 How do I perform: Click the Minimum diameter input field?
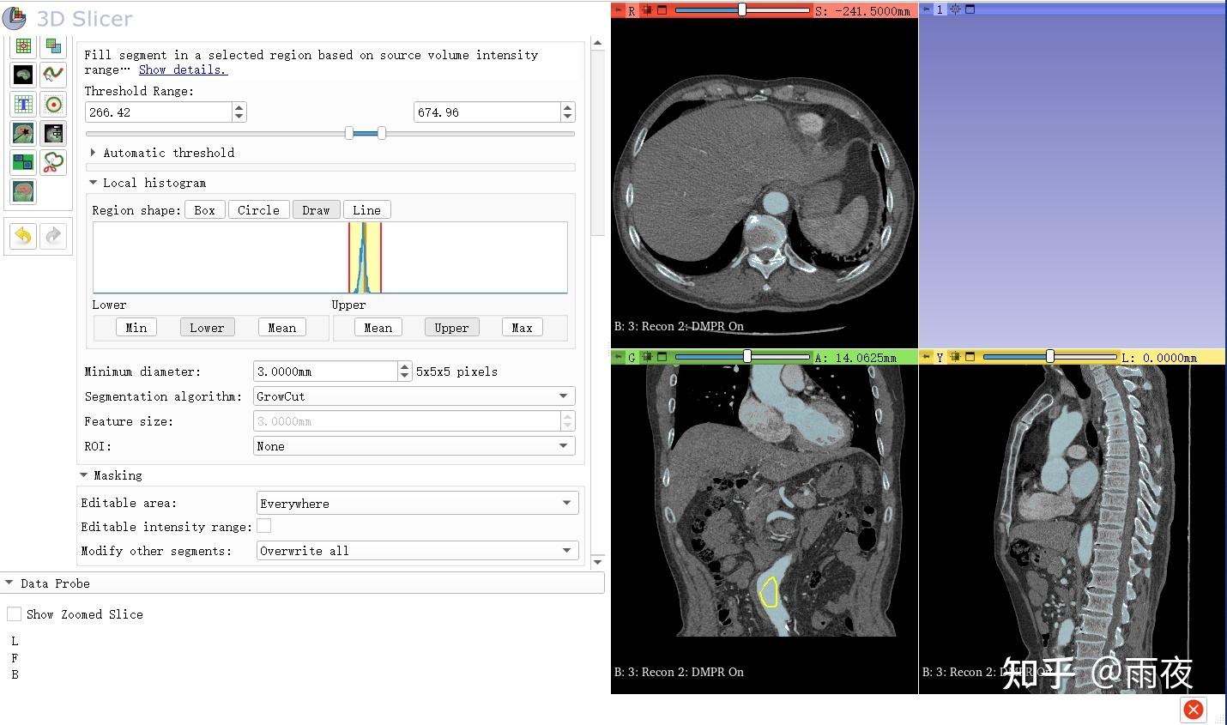(326, 372)
